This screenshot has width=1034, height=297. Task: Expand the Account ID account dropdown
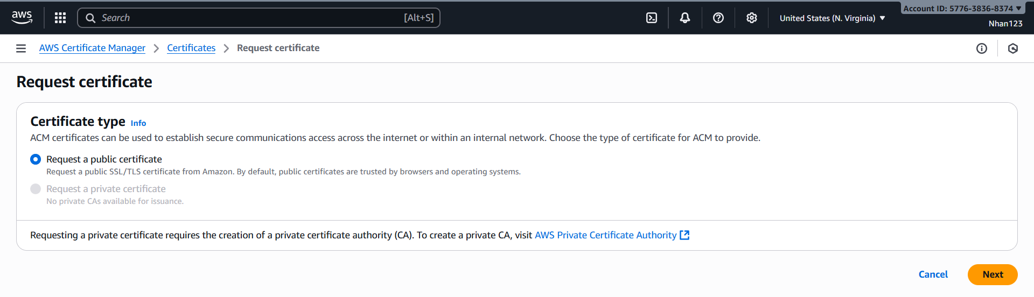pyautogui.click(x=962, y=9)
